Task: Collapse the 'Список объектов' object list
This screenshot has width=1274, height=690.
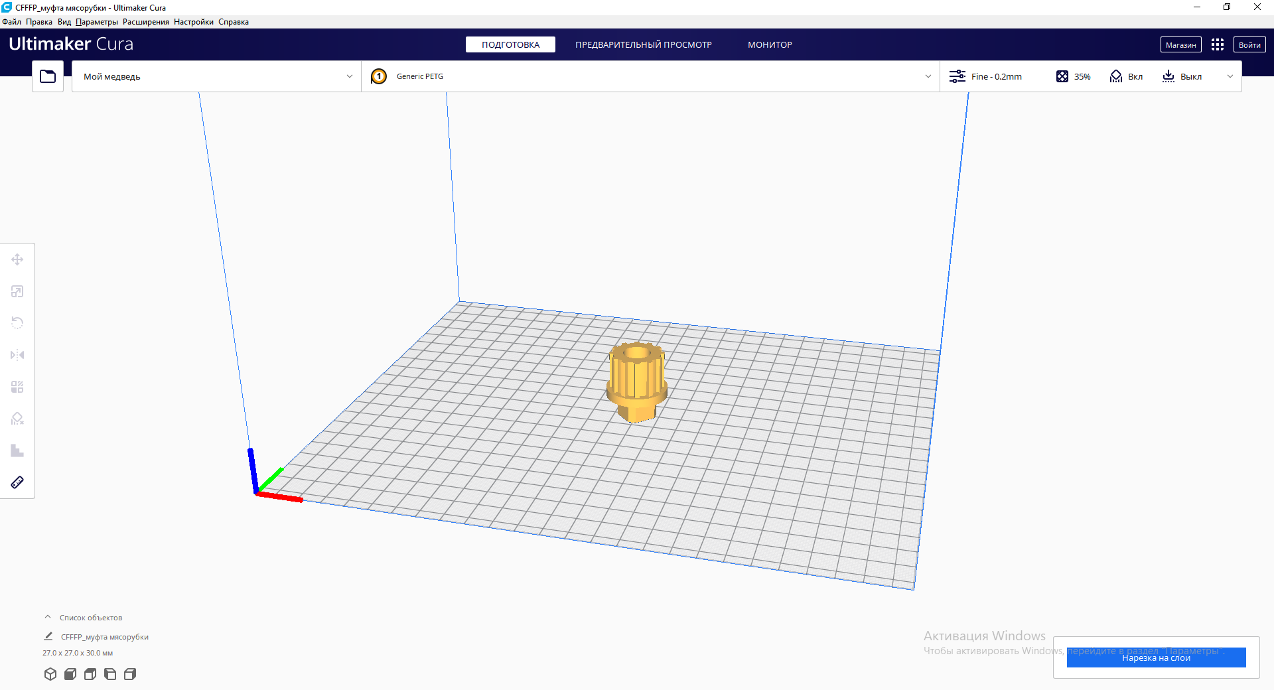Action: point(48,617)
